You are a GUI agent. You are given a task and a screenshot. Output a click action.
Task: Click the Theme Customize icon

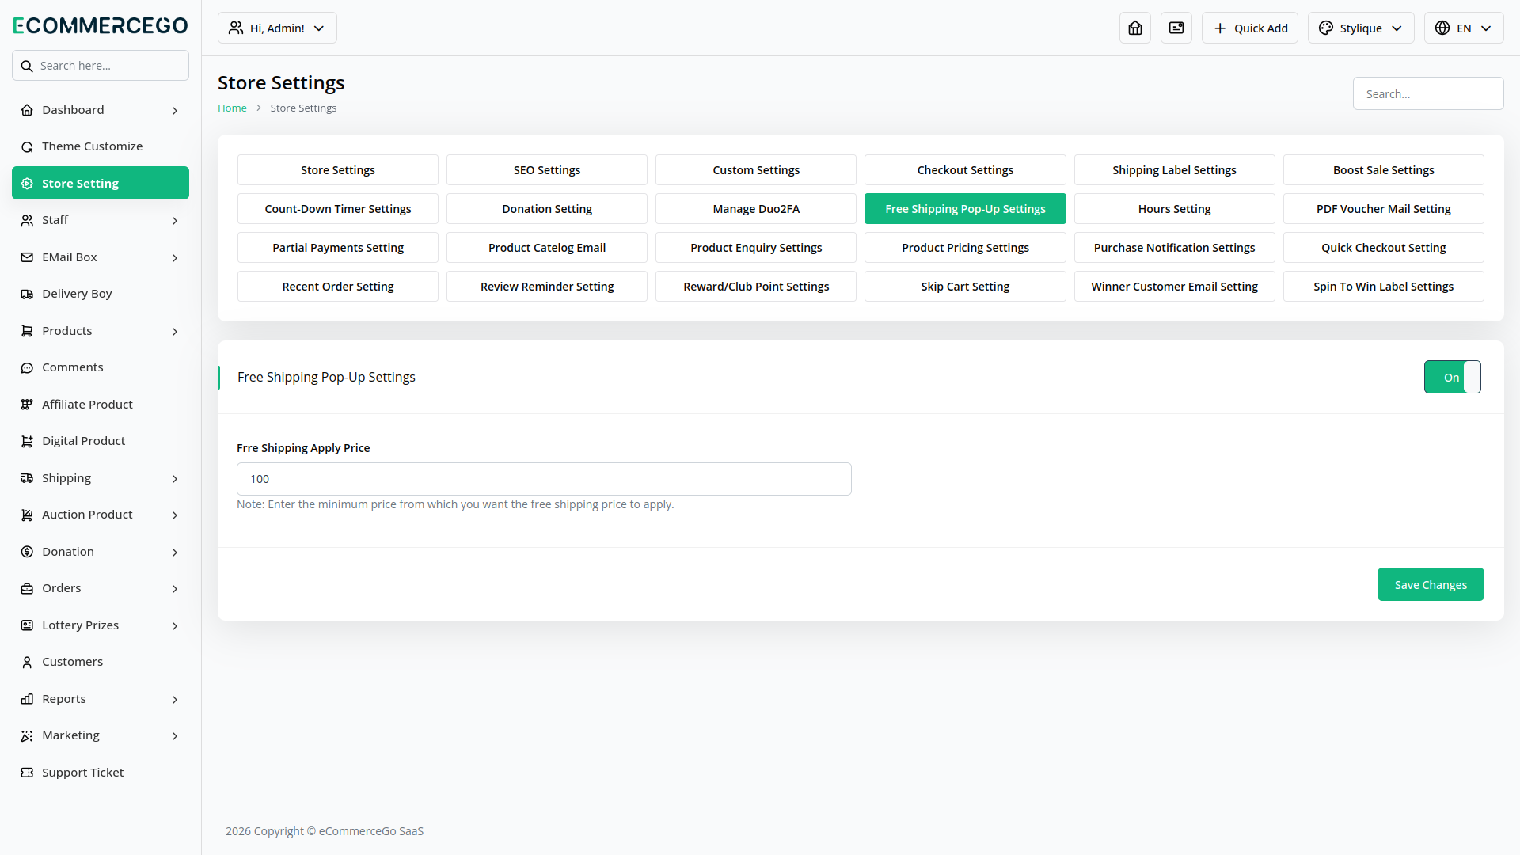tap(27, 146)
